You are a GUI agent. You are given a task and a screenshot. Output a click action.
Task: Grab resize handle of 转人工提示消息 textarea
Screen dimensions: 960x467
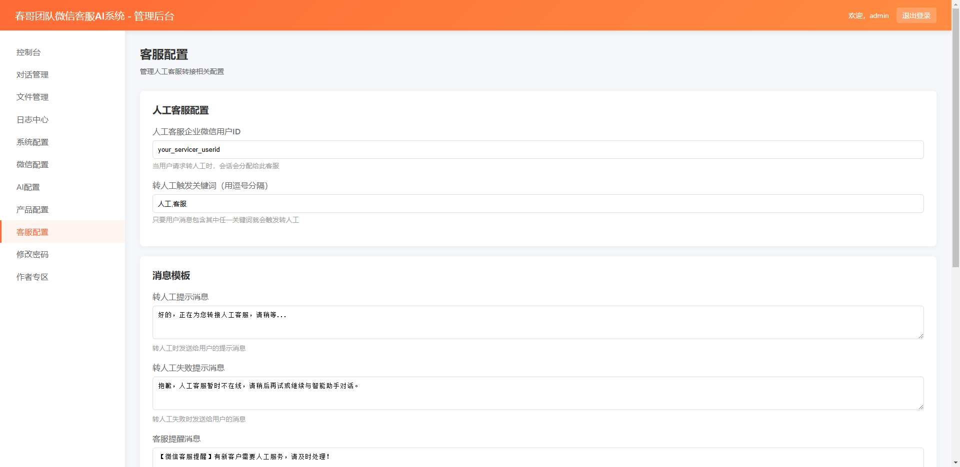(x=920, y=336)
